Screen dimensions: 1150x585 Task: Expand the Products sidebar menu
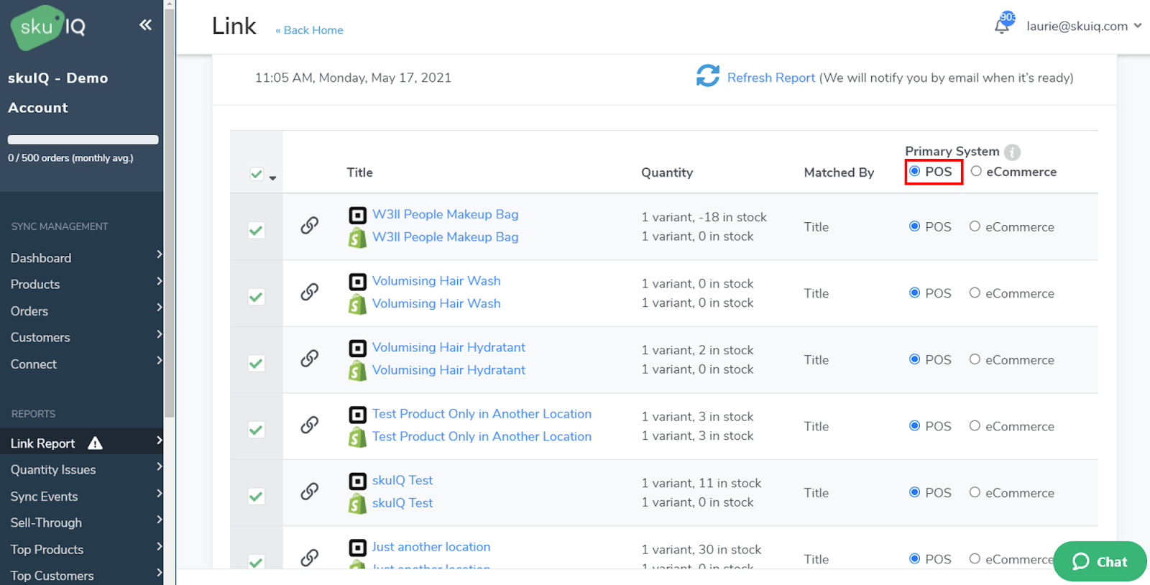81,285
